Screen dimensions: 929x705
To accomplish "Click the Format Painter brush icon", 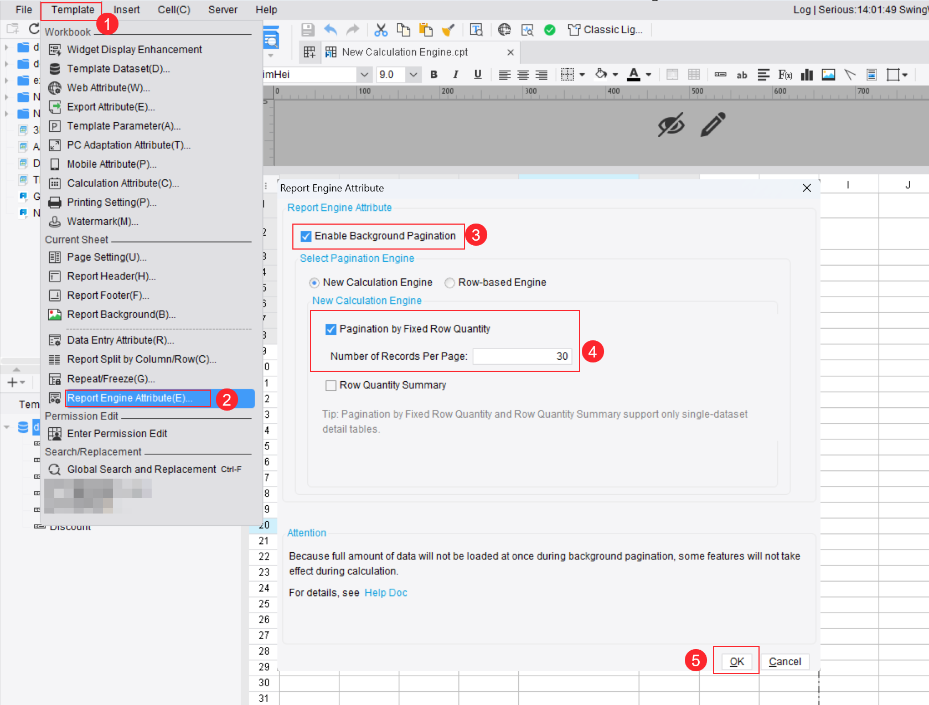I will (448, 30).
